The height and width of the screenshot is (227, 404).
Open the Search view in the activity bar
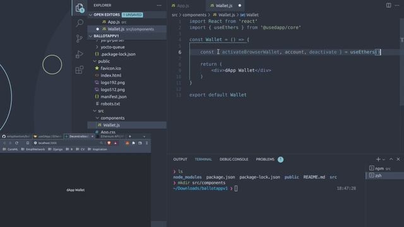pyautogui.click(x=80, y=23)
